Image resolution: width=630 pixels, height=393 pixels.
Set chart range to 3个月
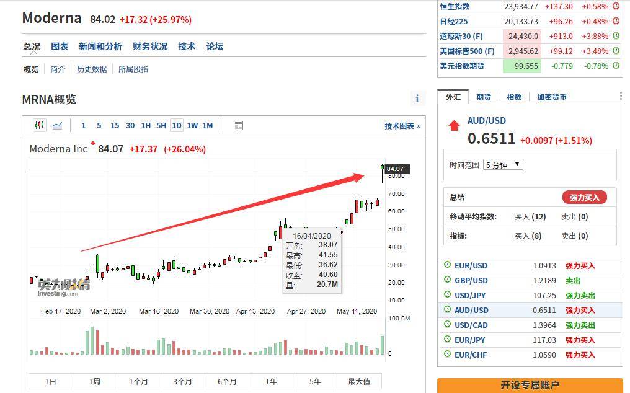[183, 381]
